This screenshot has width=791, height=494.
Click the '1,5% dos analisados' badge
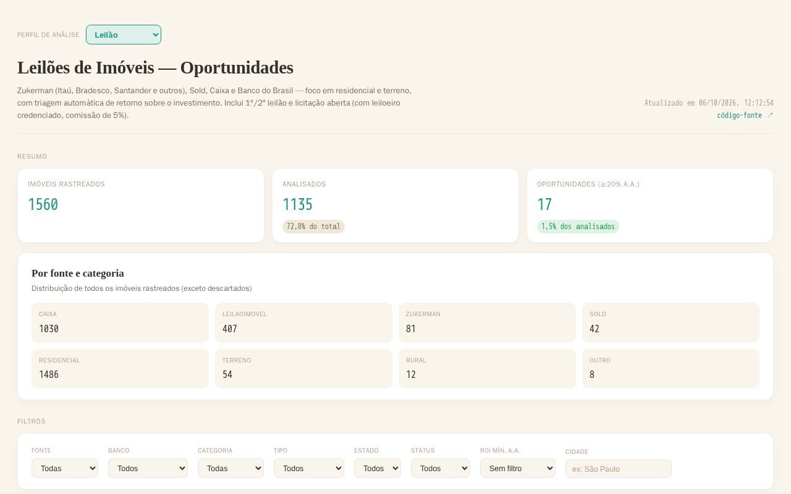[578, 227]
